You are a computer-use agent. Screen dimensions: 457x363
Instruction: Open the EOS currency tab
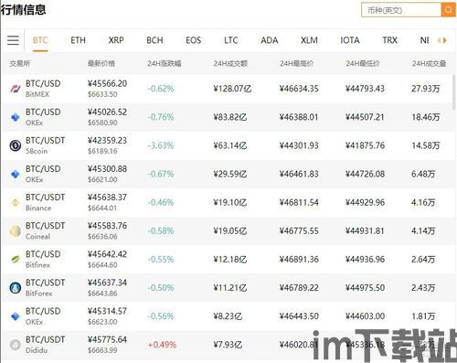pyautogui.click(x=193, y=40)
